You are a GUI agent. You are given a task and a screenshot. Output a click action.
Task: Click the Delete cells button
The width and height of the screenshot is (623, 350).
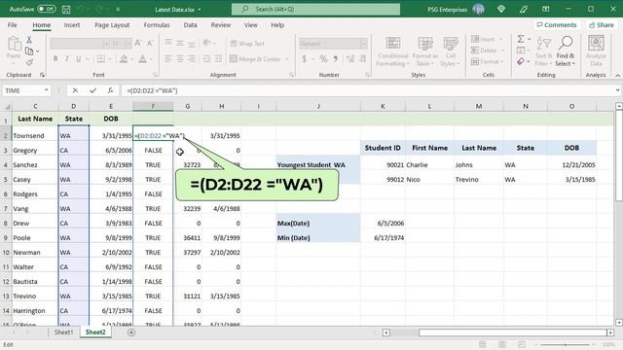point(484,51)
